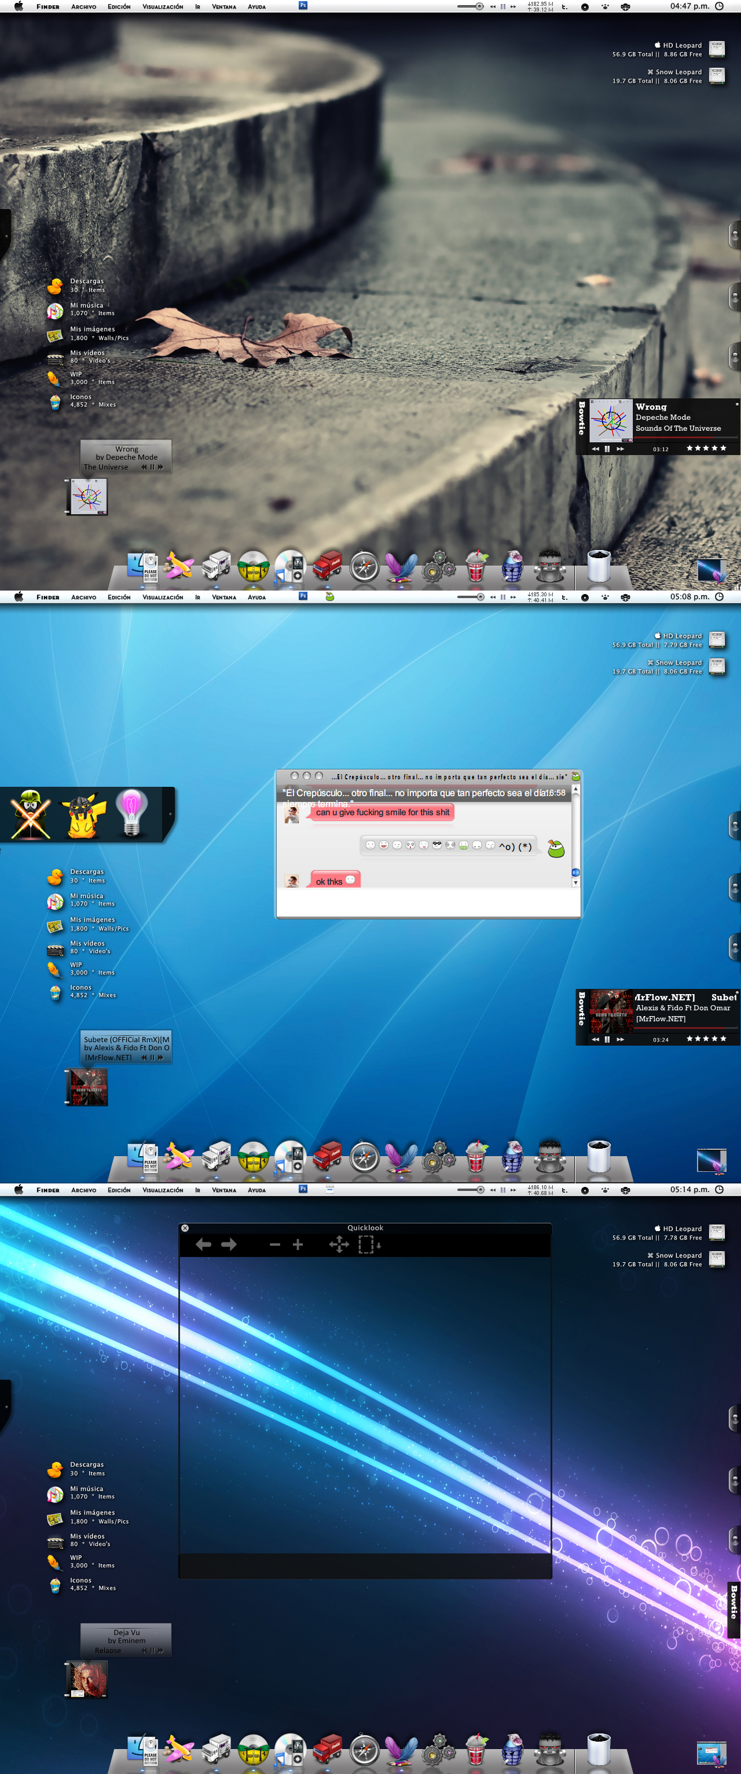Zoom out with Quicklook minus icon
The image size is (741, 1774).
(x=275, y=1244)
